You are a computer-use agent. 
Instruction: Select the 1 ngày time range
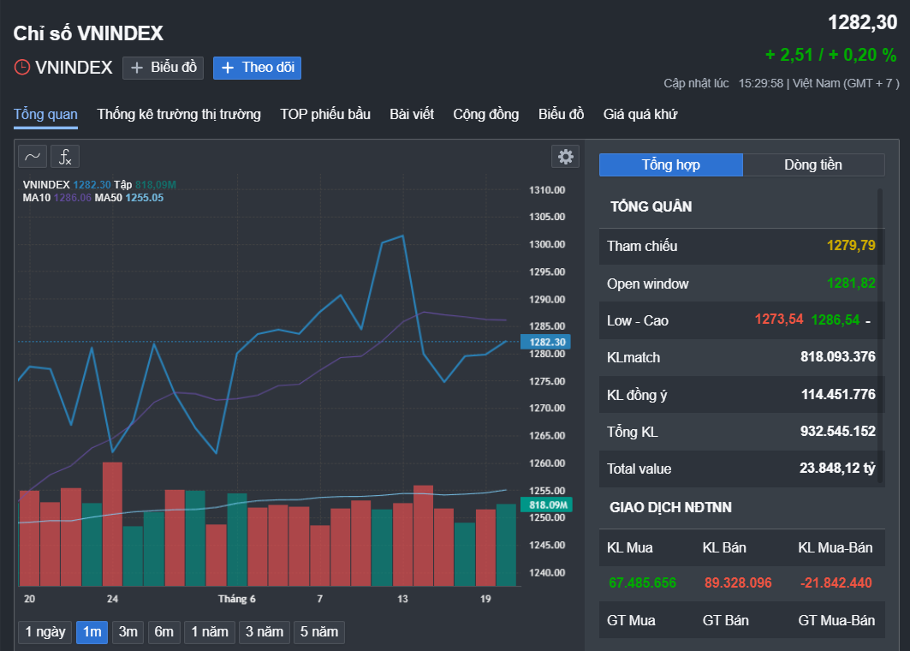45,632
